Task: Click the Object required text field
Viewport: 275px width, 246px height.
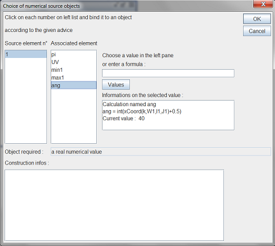Action: 161,152
